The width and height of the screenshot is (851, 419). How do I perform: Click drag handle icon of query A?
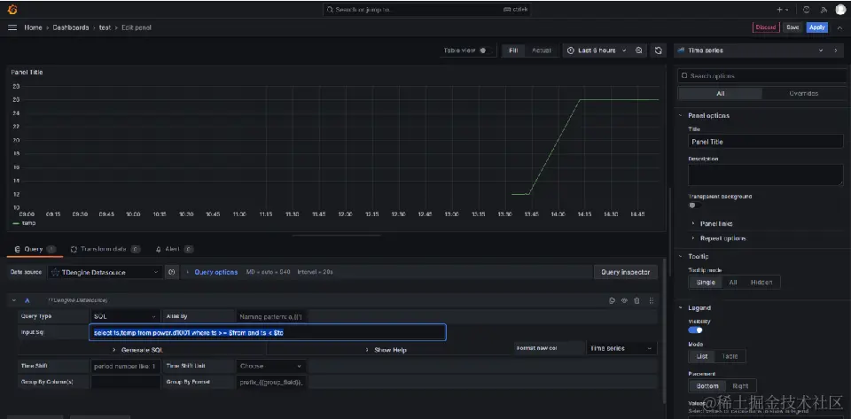652,300
